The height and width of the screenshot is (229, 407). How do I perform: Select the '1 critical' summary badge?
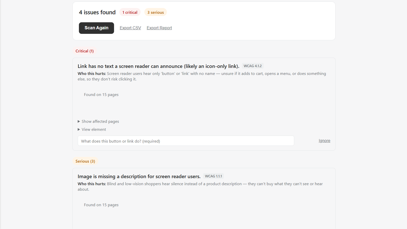[130, 12]
